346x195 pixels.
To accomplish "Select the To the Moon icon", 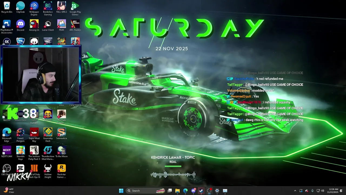I will tap(62, 152).
